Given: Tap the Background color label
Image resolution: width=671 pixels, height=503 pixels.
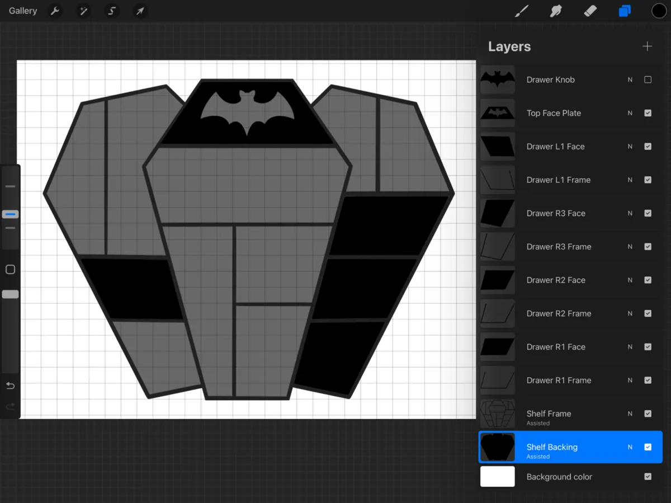Looking at the screenshot, I should click(559, 477).
